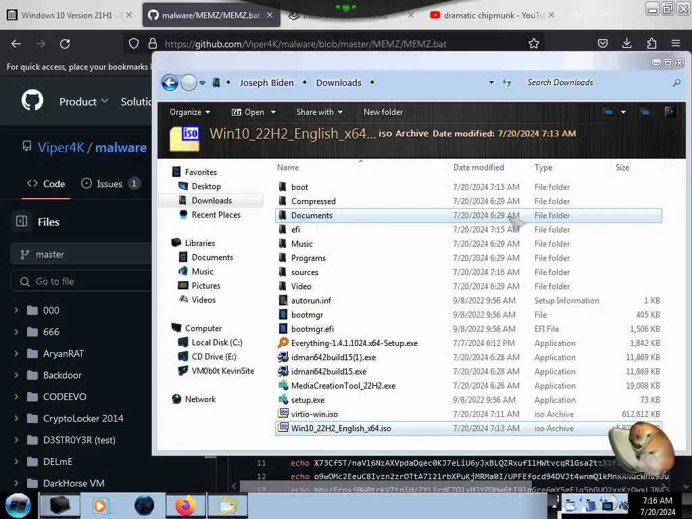Click the change view icon in Explorer toolbar
The image size is (692, 519).
[x=609, y=112]
